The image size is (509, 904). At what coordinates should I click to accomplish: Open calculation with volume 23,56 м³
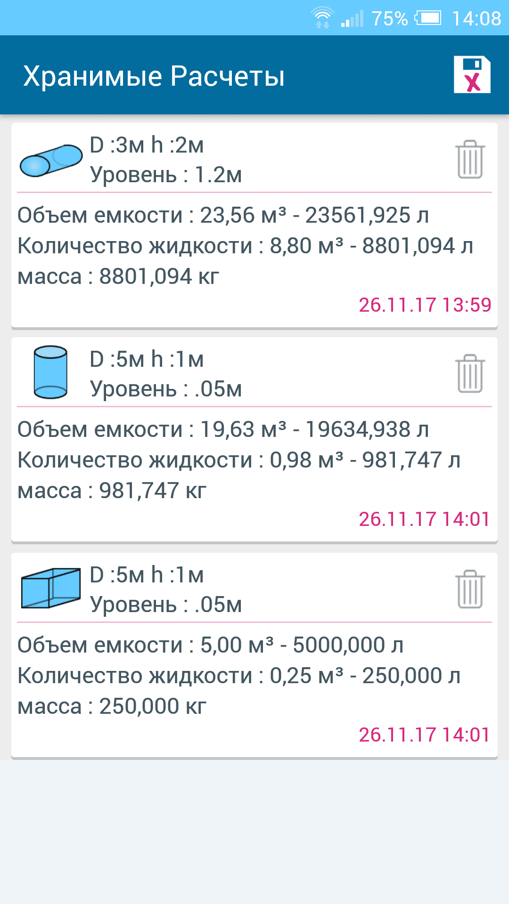[x=223, y=215]
